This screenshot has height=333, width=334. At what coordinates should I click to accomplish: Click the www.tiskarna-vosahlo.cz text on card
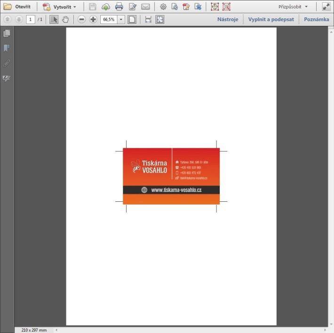click(x=176, y=190)
